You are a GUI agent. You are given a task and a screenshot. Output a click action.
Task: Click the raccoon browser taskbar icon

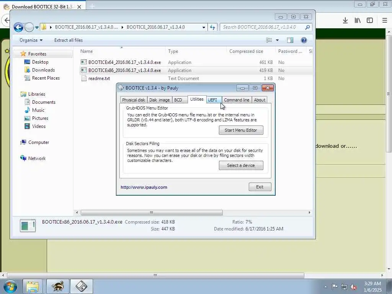pyautogui.click(x=58, y=286)
